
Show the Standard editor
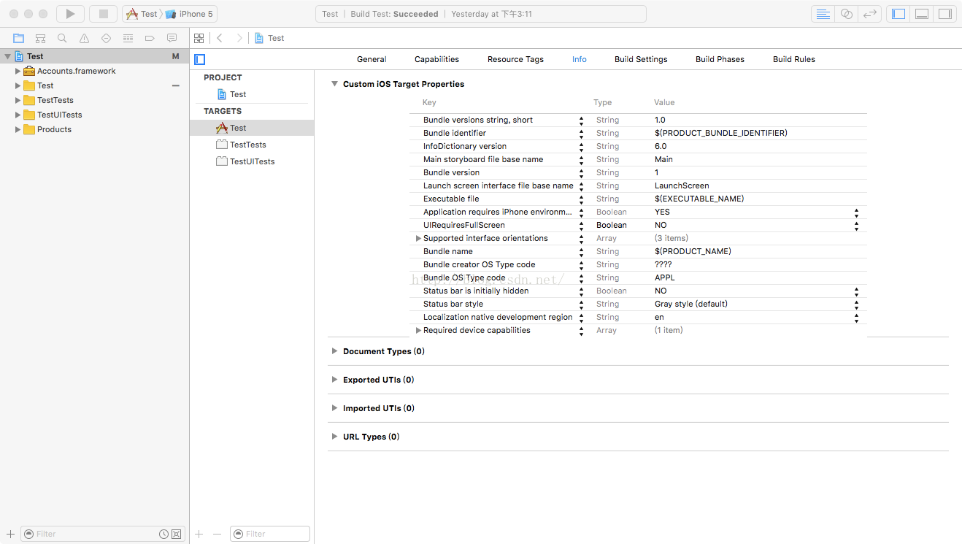point(823,14)
